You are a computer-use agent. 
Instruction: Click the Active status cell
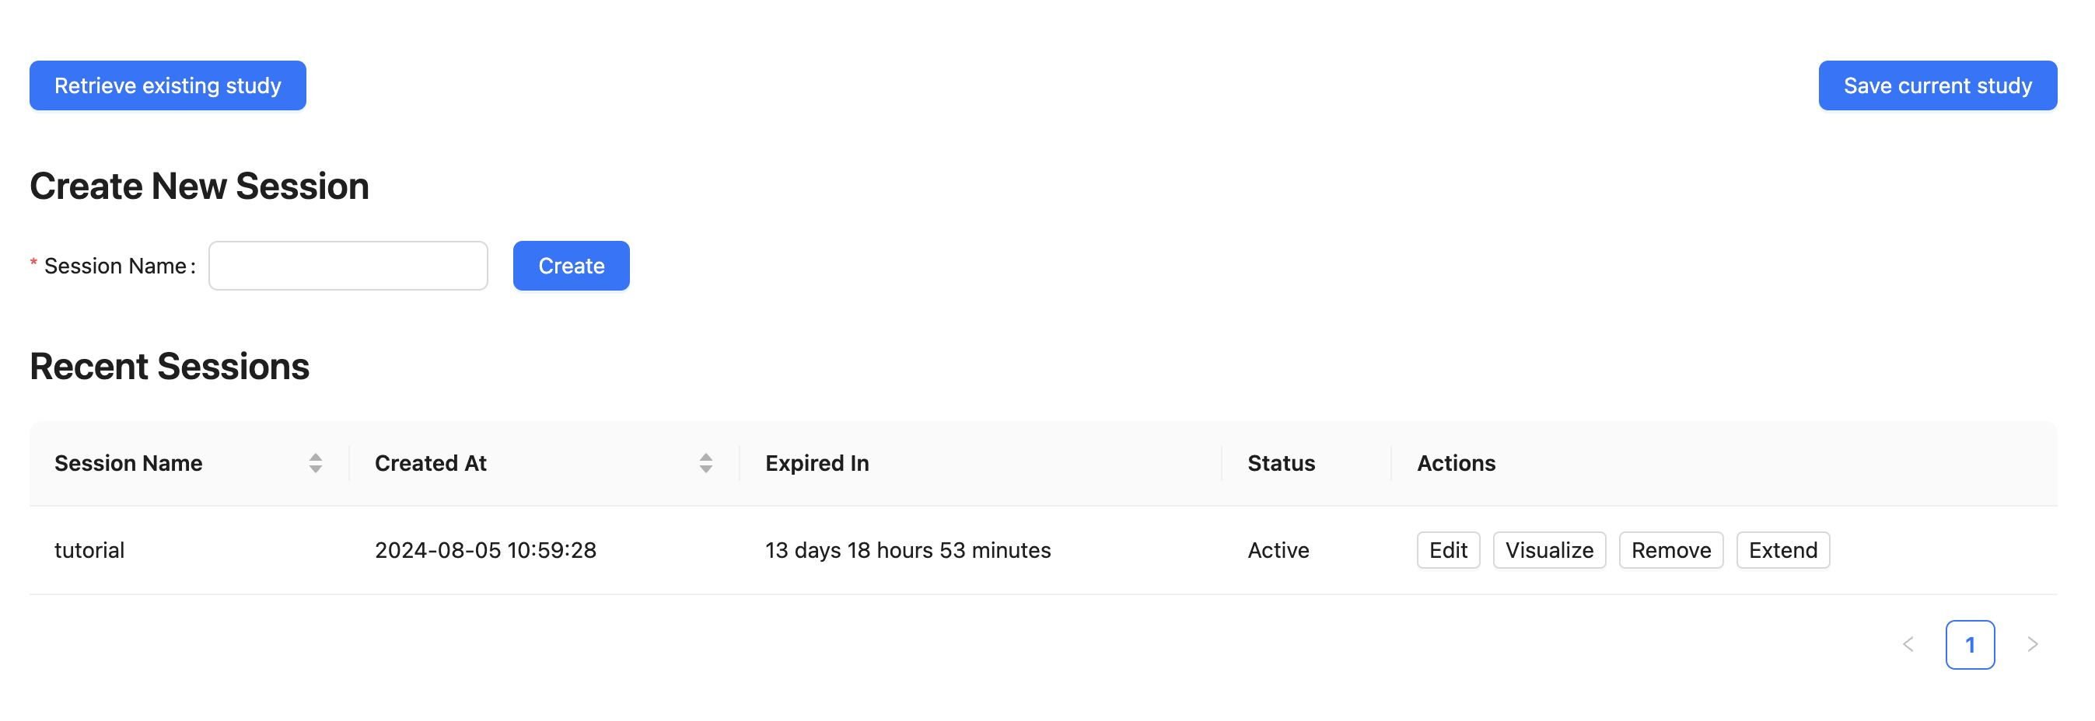(1278, 550)
